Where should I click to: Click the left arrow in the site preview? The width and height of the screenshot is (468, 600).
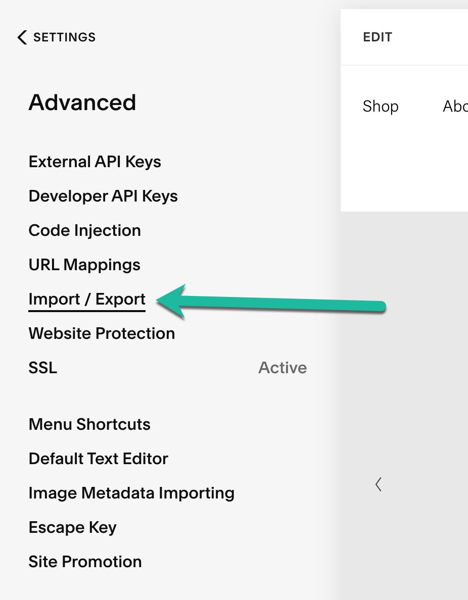point(379,484)
